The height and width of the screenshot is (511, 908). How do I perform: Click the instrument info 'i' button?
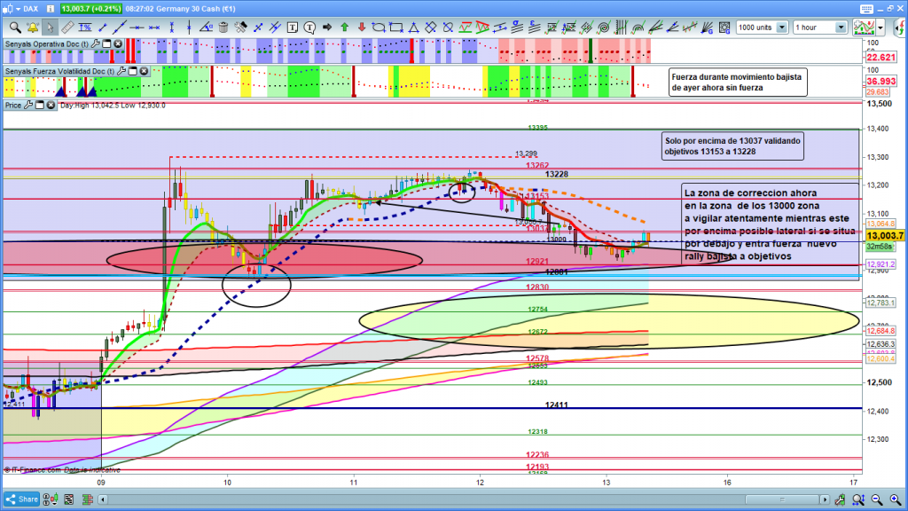[x=49, y=9]
